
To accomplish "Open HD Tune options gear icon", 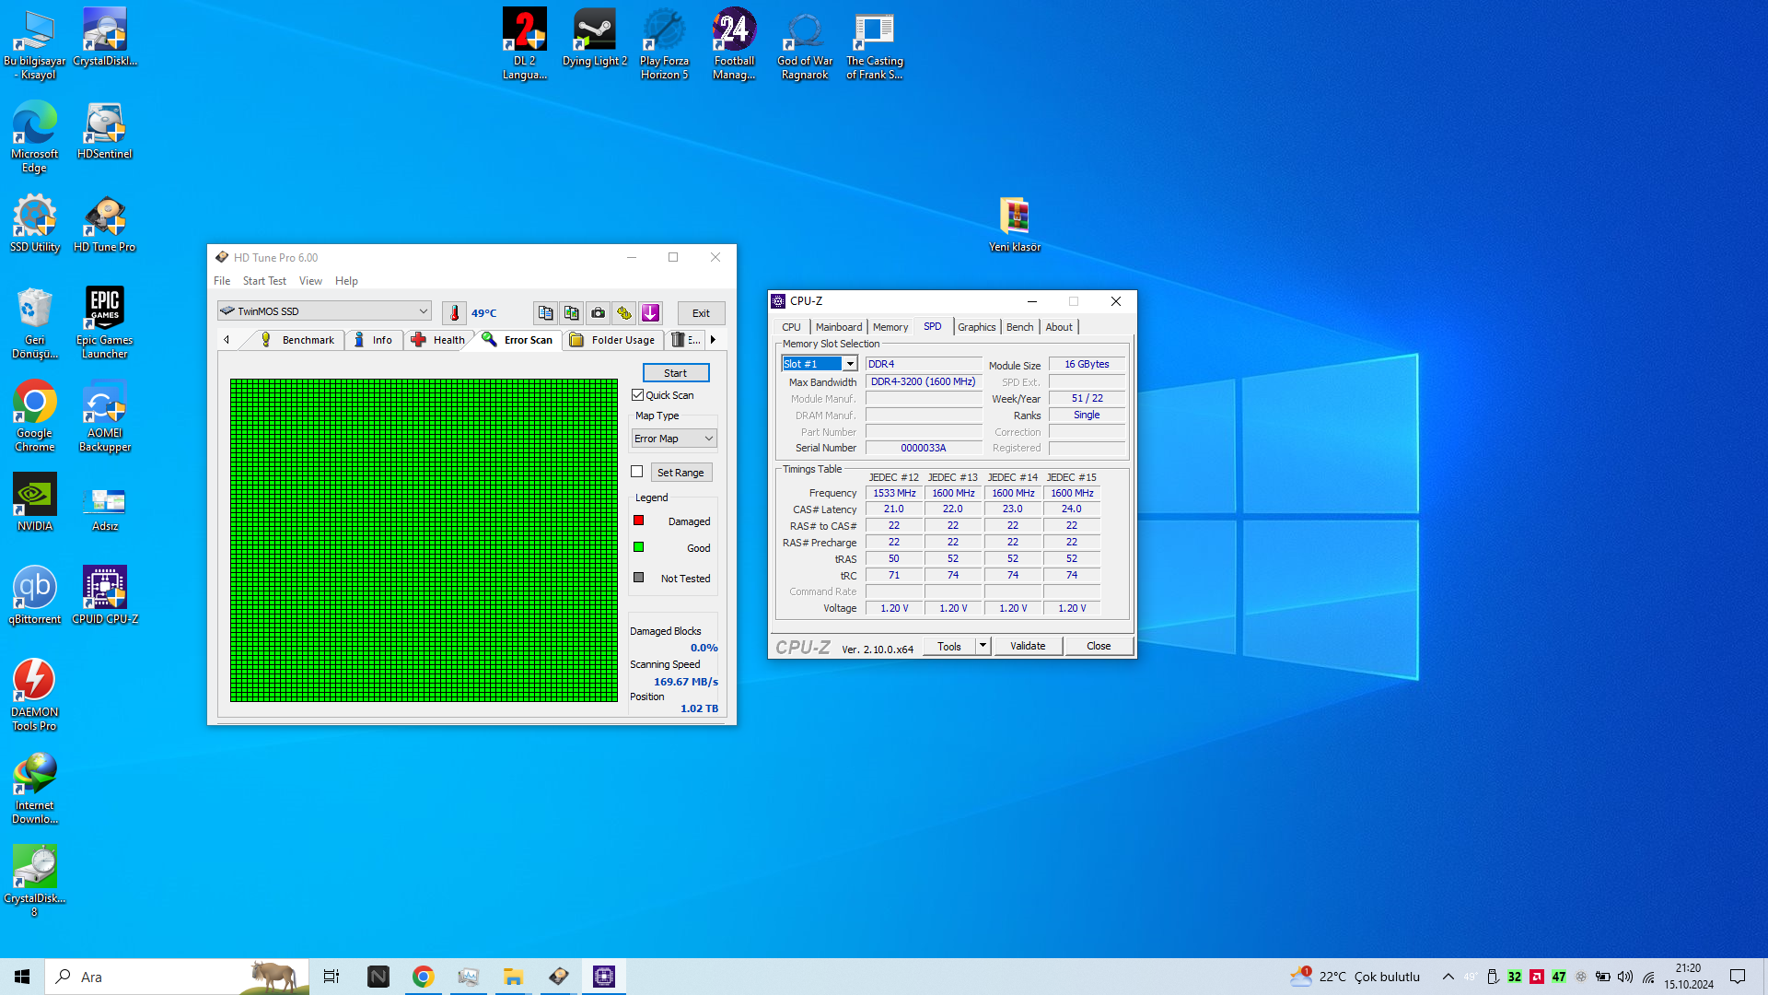I will [624, 313].
